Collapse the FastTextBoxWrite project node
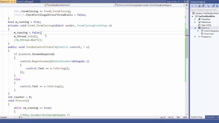Image resolution: width=219 pixels, height=123 pixels. point(192,16)
